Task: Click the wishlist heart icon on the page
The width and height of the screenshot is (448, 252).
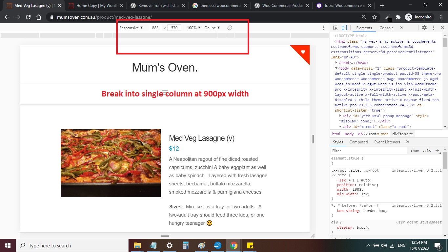Action: click(303, 52)
